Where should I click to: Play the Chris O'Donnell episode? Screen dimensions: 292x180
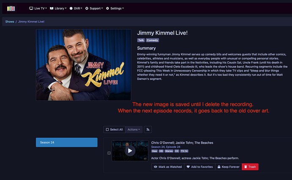click(130, 150)
